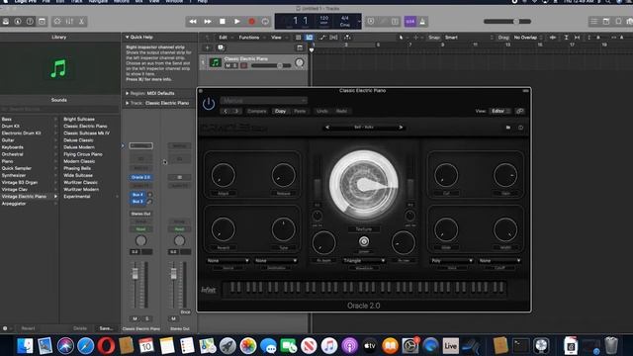The image size is (633, 356).
Task: Click the Oracle info icon
Action: tap(521, 128)
